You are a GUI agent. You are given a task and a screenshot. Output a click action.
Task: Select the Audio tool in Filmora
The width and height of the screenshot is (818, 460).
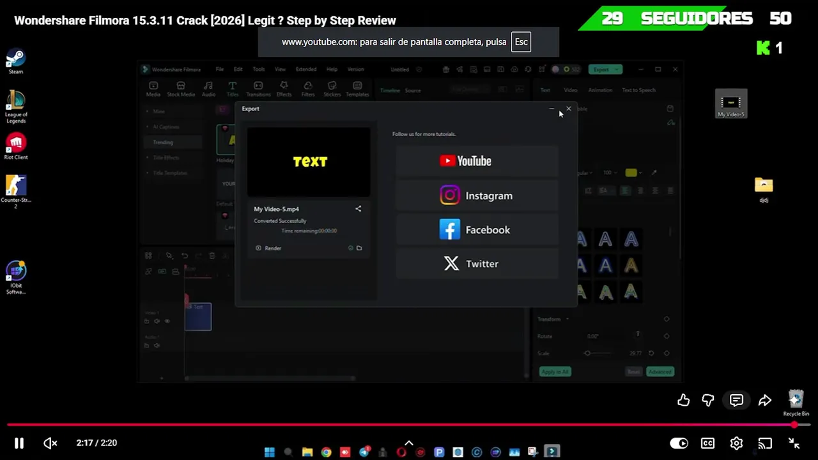click(x=208, y=89)
